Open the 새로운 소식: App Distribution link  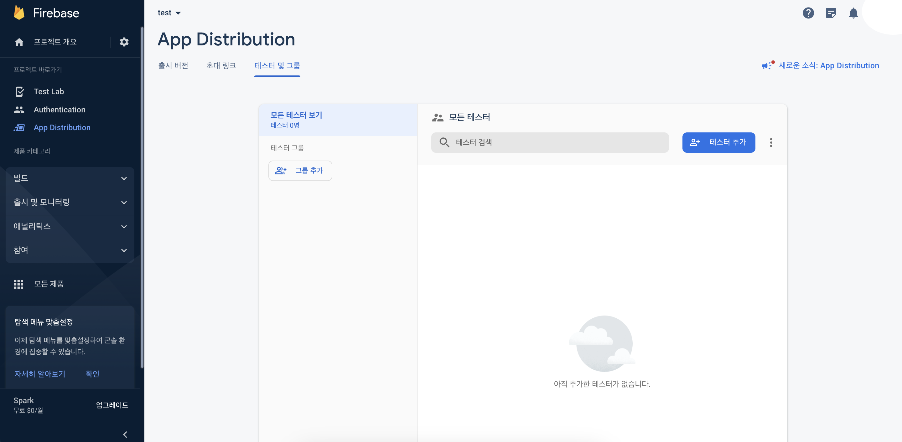click(x=828, y=65)
